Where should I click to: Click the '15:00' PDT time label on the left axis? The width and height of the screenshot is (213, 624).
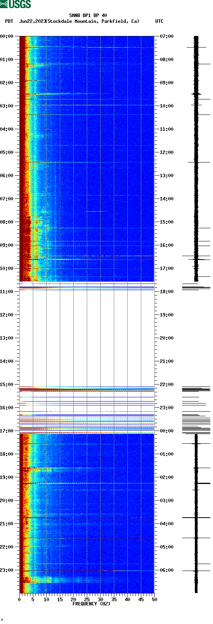[x=7, y=385]
